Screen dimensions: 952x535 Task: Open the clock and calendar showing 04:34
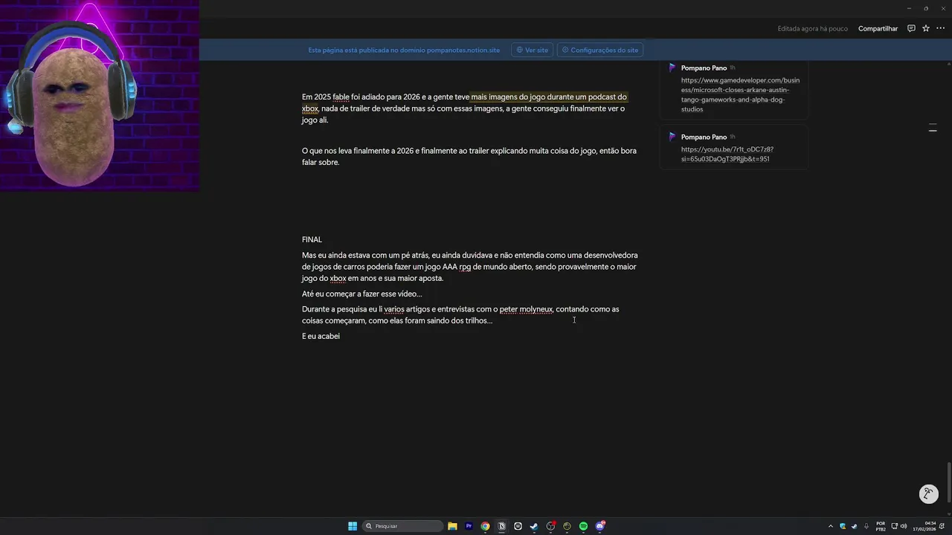[925, 526]
